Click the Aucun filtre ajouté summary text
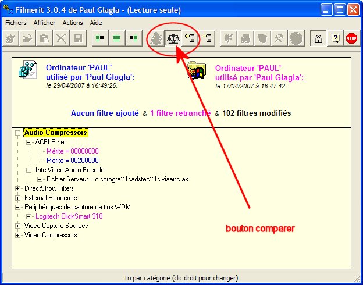This screenshot has height=285, width=363. (105, 113)
